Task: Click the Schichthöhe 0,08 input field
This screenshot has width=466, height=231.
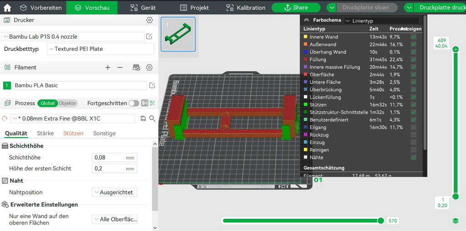Action: (x=114, y=157)
